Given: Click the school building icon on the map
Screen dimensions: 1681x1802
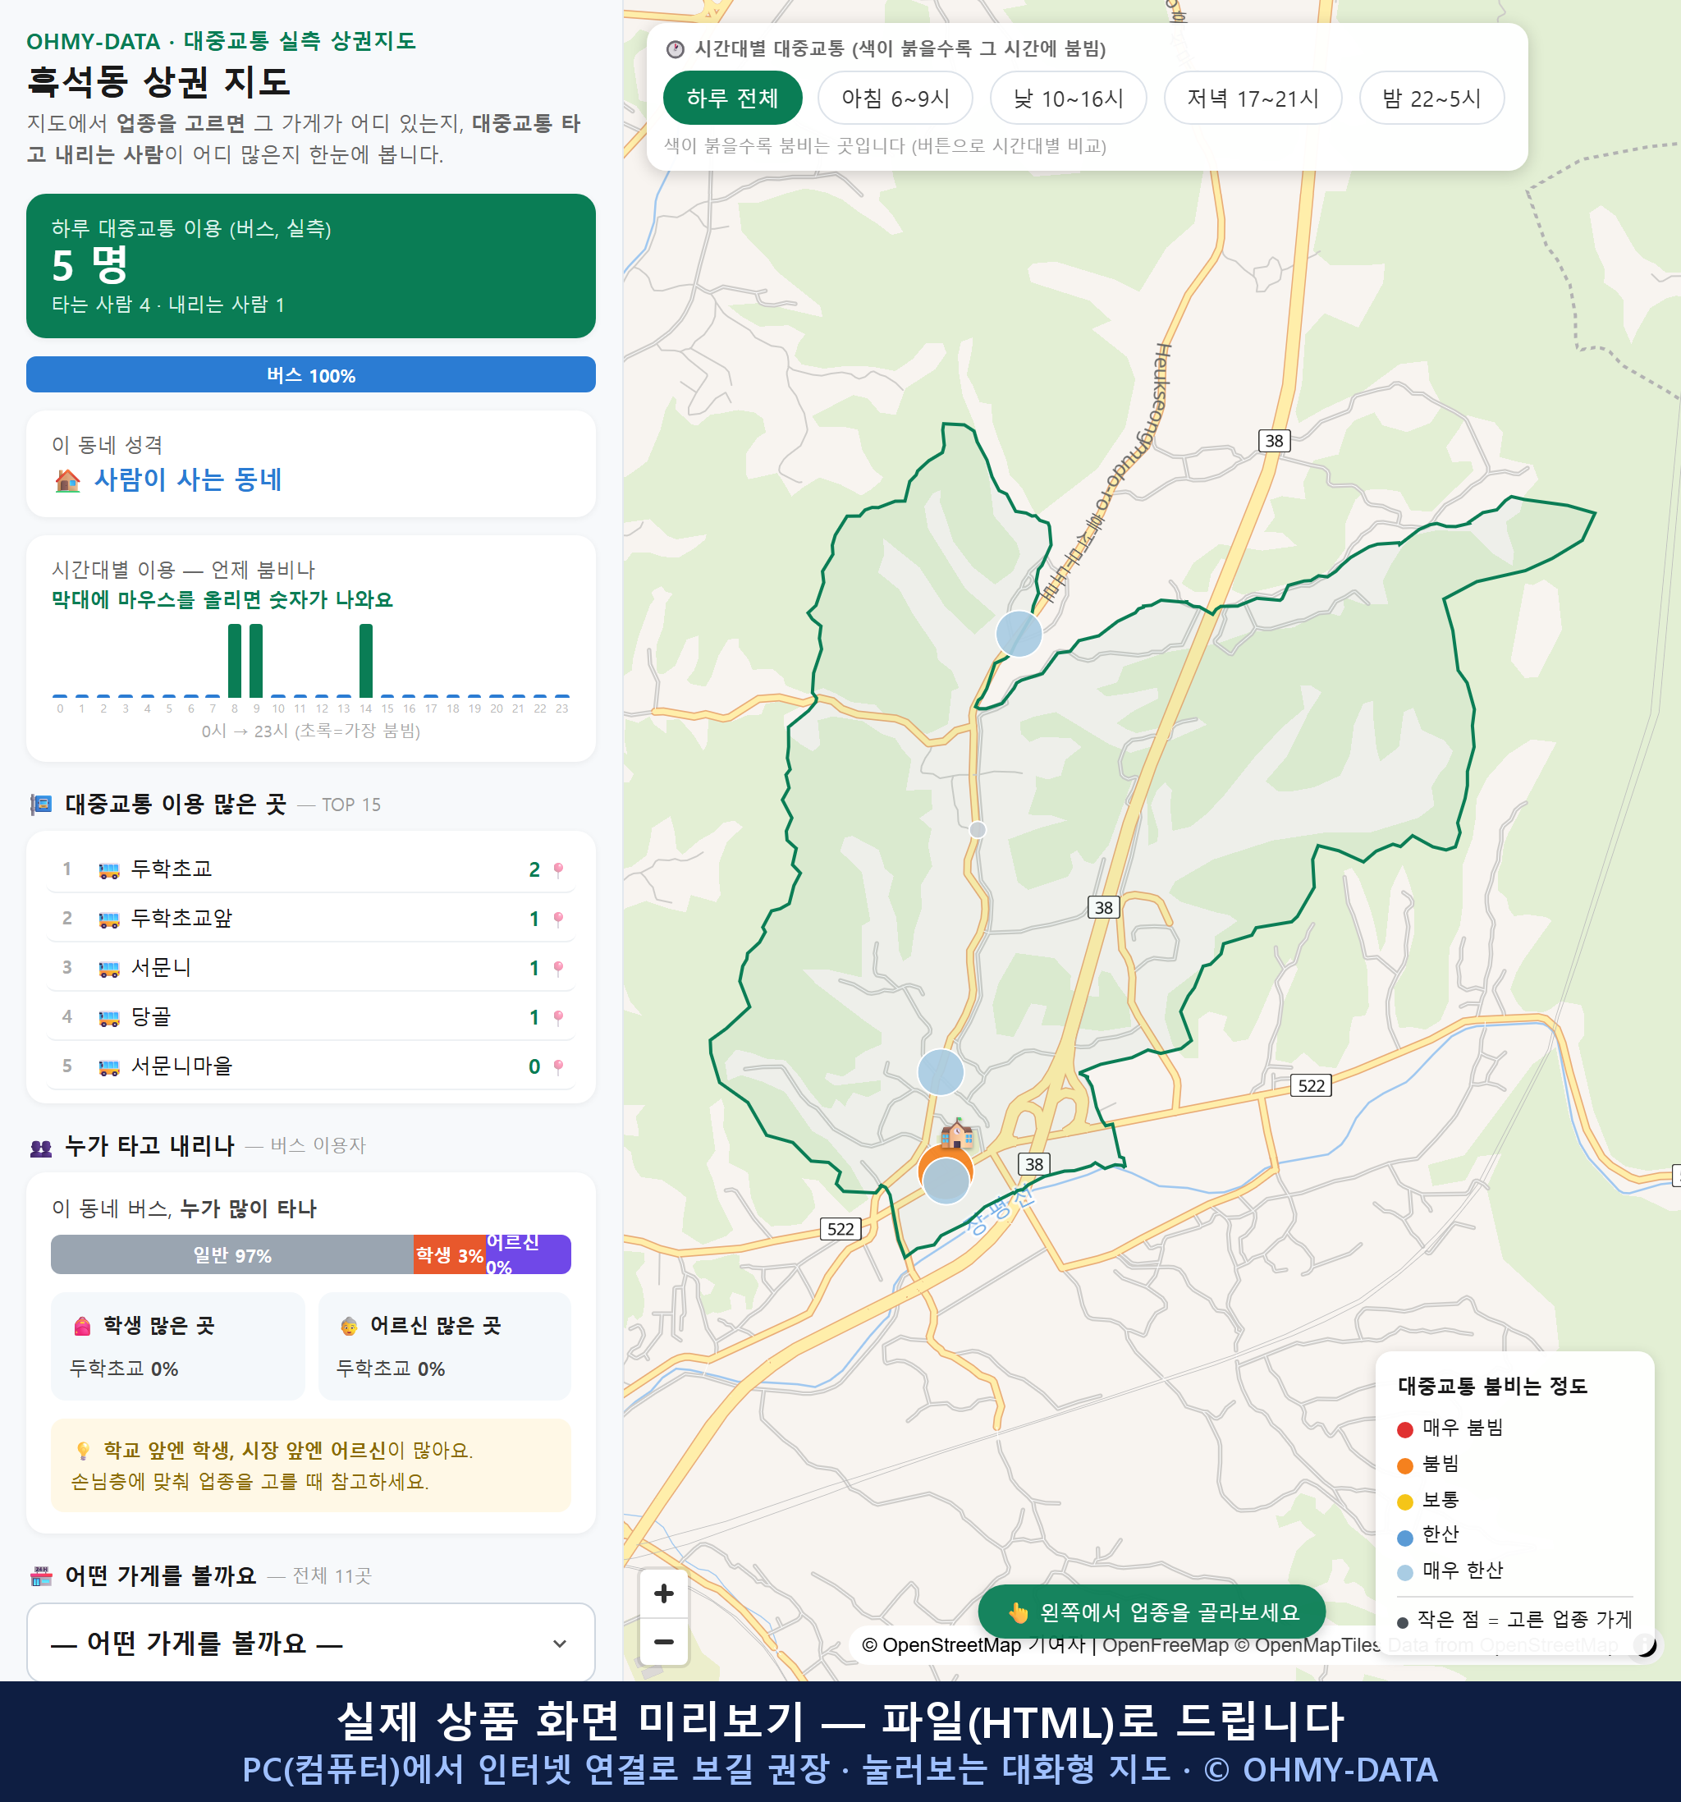Looking at the screenshot, I should pos(957,1133).
